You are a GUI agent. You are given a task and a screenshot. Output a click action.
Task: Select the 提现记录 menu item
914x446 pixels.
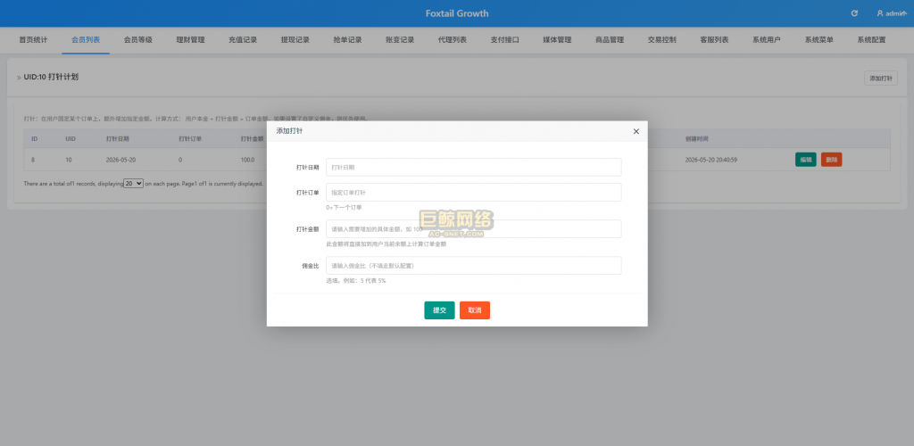(295, 40)
